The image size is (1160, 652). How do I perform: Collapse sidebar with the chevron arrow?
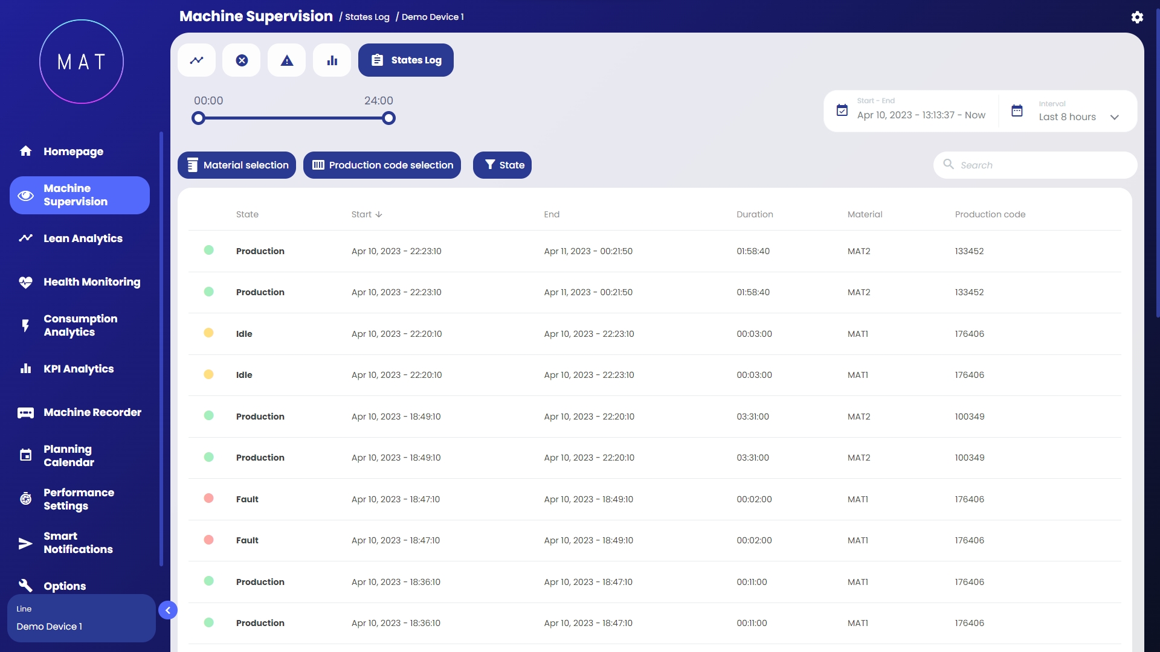pos(168,610)
